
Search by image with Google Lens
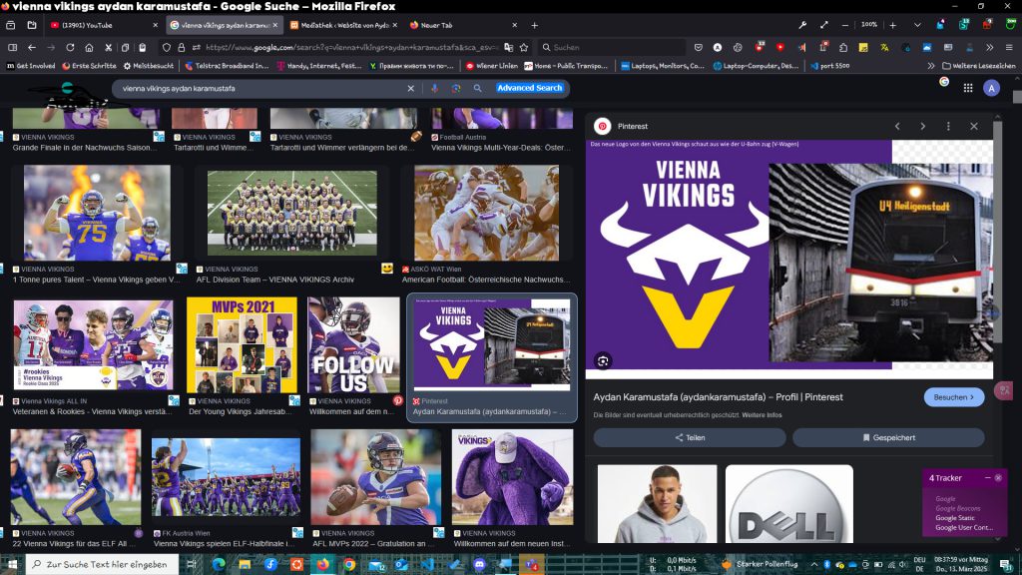tap(456, 88)
